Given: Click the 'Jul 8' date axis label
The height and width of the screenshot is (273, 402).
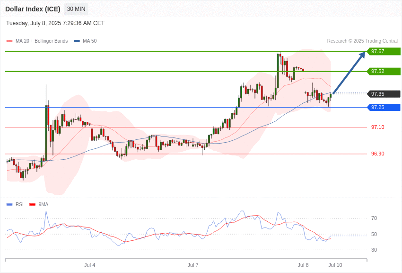Looking at the screenshot, I should coord(303,265).
